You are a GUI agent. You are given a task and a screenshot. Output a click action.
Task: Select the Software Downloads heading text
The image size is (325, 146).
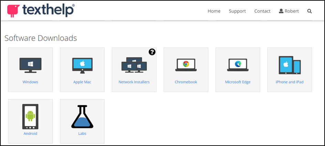click(x=41, y=38)
